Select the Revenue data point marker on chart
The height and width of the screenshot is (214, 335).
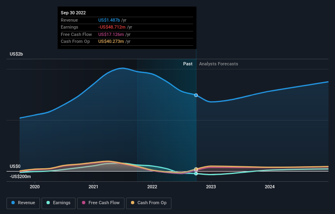pyautogui.click(x=196, y=95)
